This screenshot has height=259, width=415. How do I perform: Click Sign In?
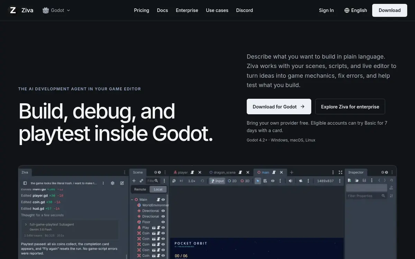(326, 10)
